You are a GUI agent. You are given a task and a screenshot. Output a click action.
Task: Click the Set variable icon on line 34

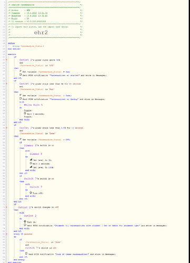click(21, 95)
